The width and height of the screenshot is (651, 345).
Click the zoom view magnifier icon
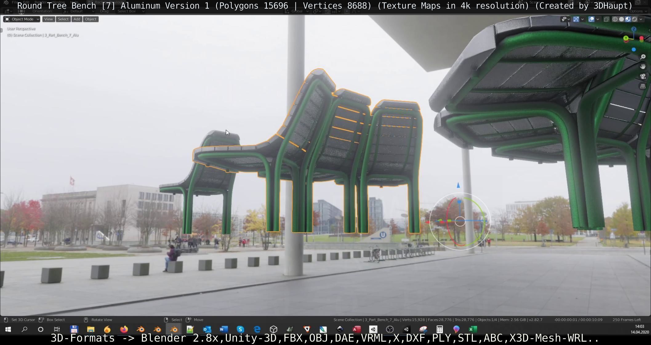[643, 57]
